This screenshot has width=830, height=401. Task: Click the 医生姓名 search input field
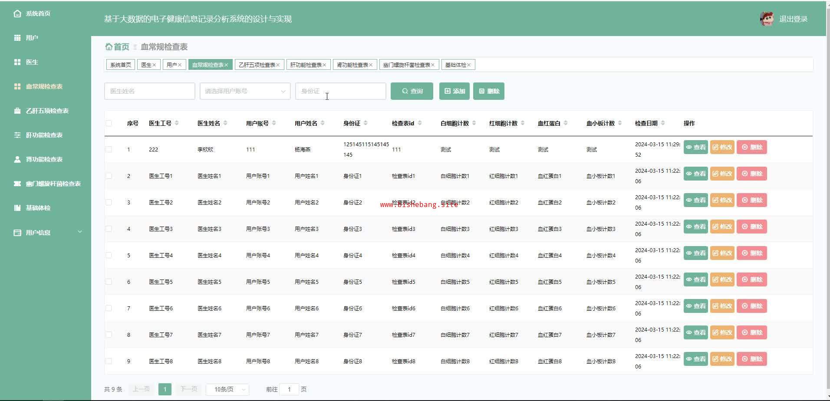coord(149,91)
